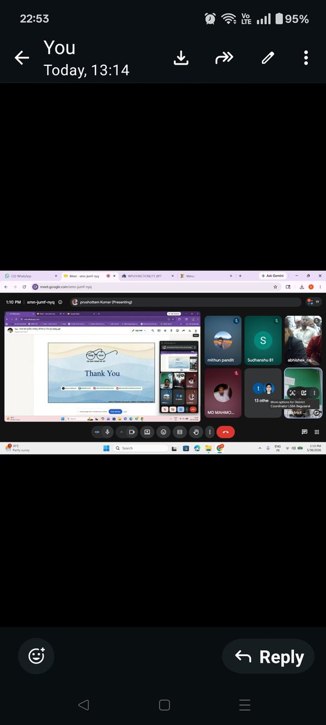Click the Present screen button in Meet
Viewport: 326px width, 725px height.
point(147,432)
